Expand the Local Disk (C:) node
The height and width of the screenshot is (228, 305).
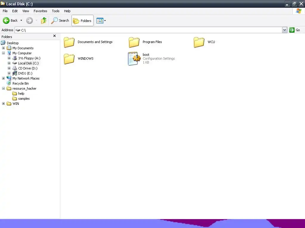pyautogui.click(x=9, y=63)
